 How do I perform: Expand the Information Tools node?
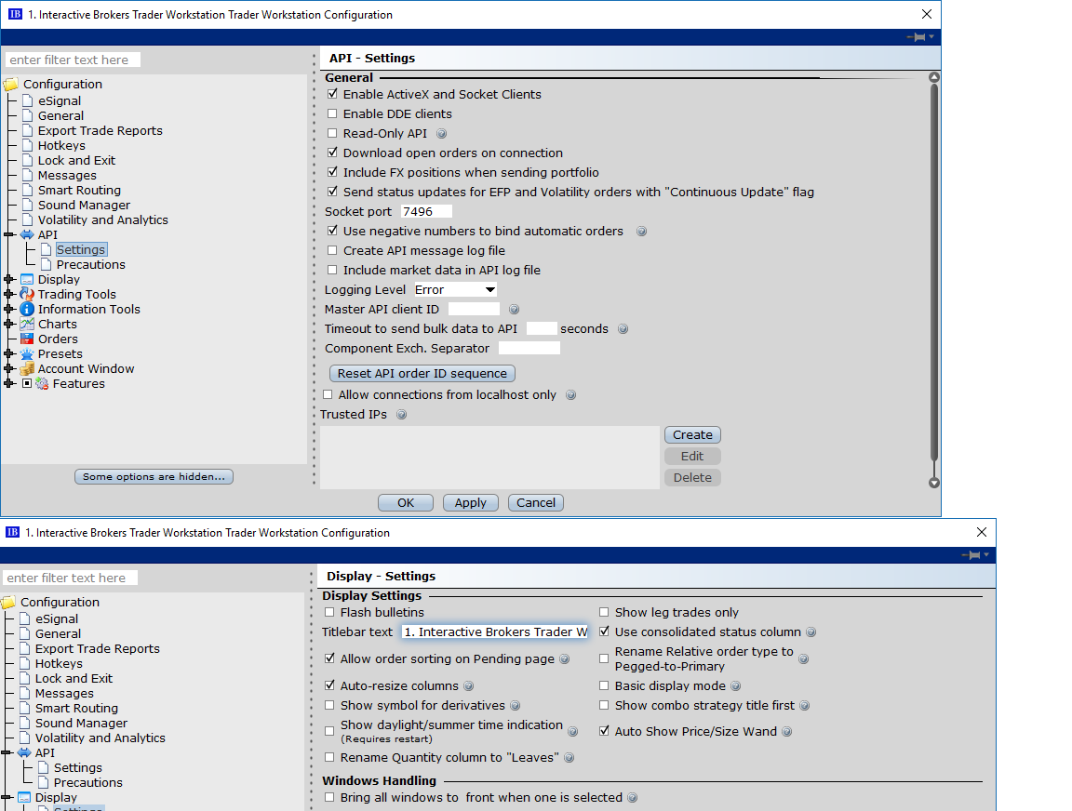click(x=9, y=309)
